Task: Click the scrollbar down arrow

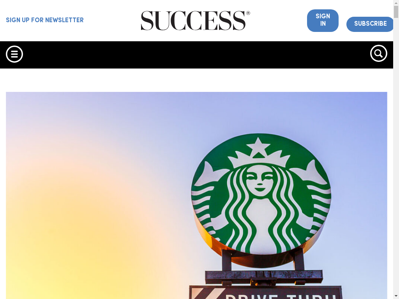Action: coord(396,296)
